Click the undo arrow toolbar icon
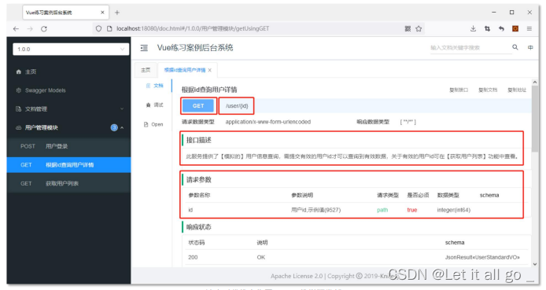The height and width of the screenshot is (290, 546). (501, 28)
